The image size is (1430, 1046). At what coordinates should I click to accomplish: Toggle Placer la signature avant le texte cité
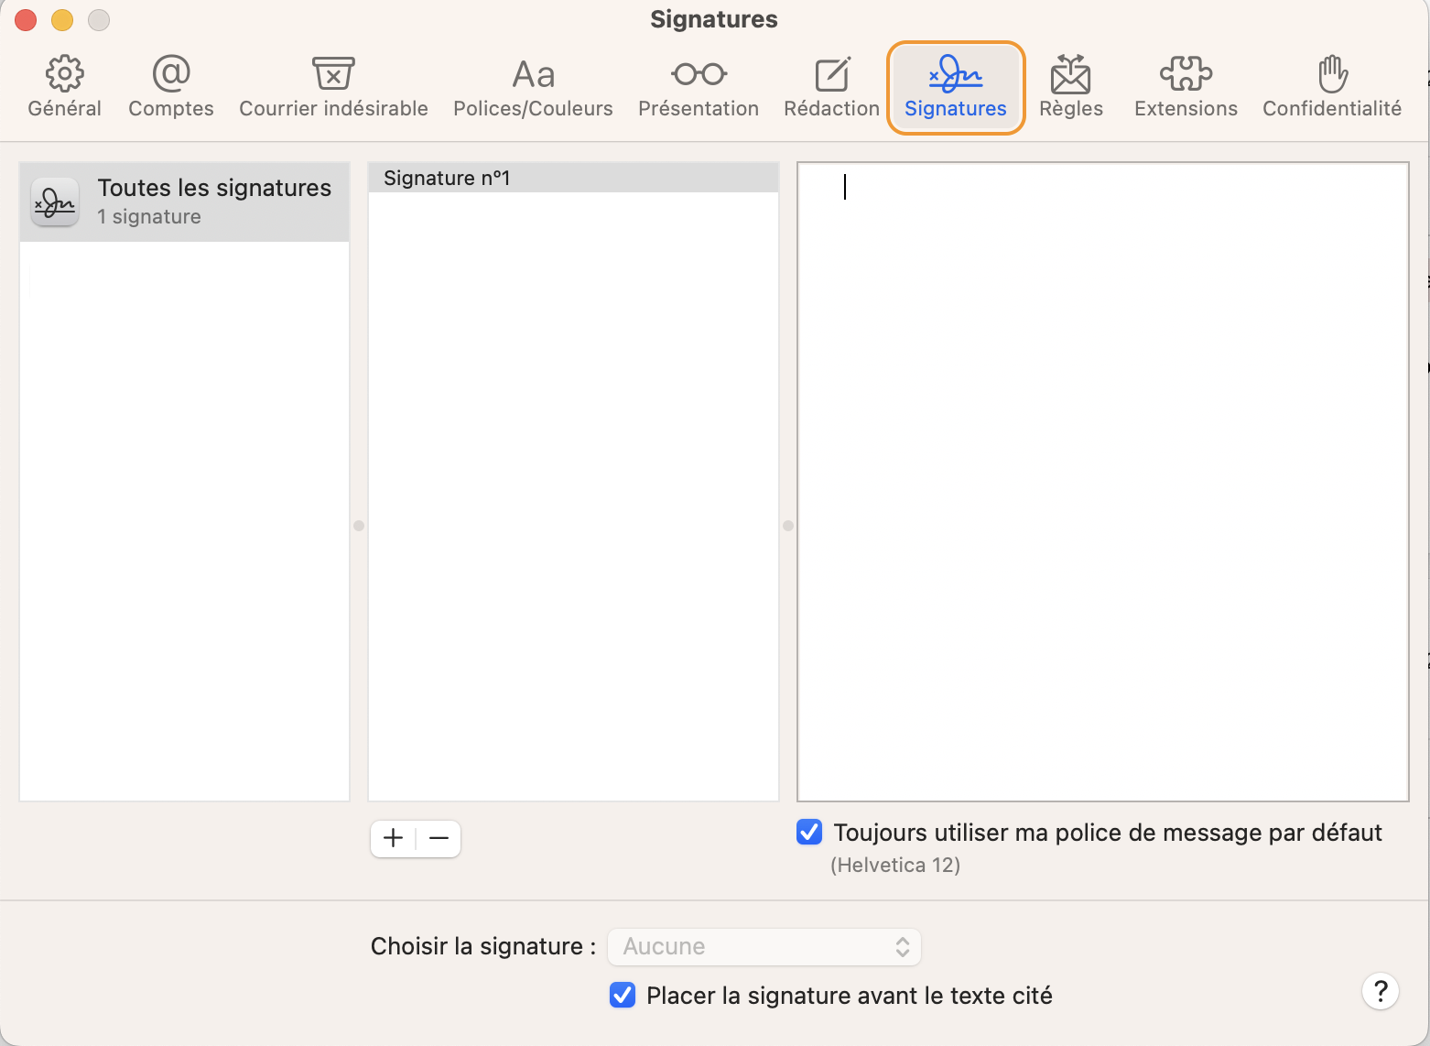(x=623, y=996)
